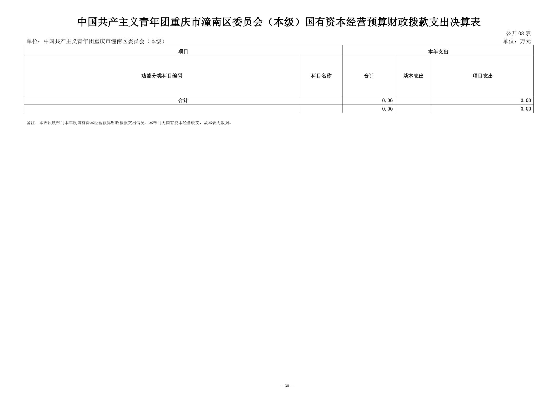Select the 本年支出 header cell

coord(438,51)
